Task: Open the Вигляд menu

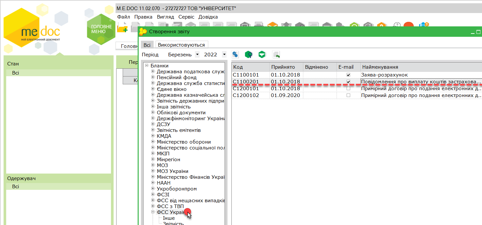Action: click(165, 17)
